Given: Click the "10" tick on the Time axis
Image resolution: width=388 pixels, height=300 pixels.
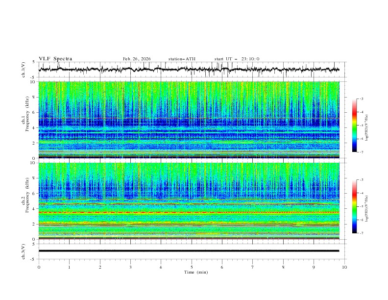Looking at the screenshot, I should [344, 267].
